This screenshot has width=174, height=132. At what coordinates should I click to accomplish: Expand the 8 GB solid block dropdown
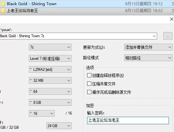click(x=50, y=103)
